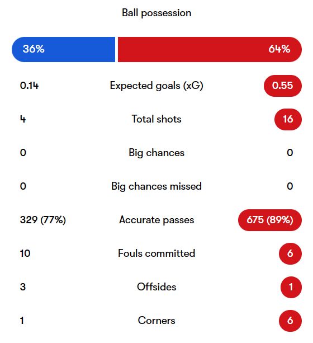The width and height of the screenshot is (313, 343).
Task: Select the Fouls committed label
Action: [156, 253]
